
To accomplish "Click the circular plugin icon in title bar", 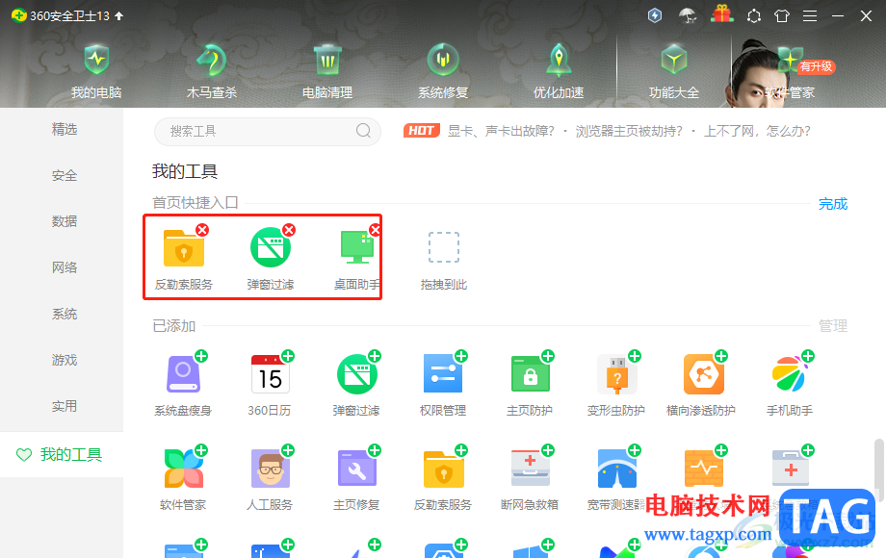I will [754, 15].
